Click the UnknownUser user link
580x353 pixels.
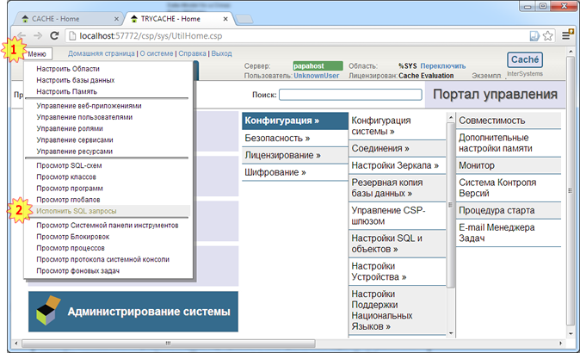[x=317, y=76]
